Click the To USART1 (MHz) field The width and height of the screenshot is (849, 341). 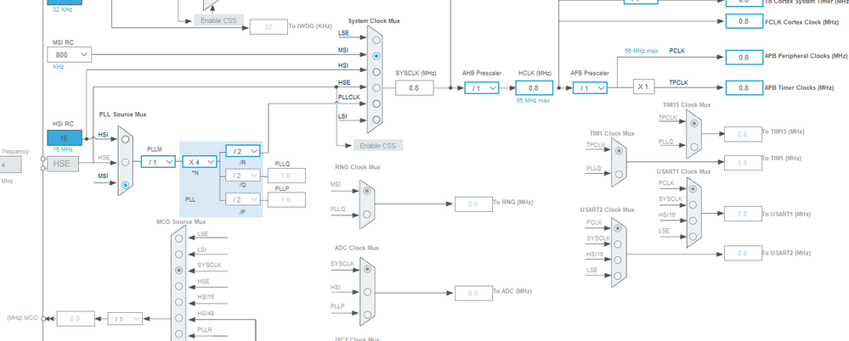coord(743,214)
